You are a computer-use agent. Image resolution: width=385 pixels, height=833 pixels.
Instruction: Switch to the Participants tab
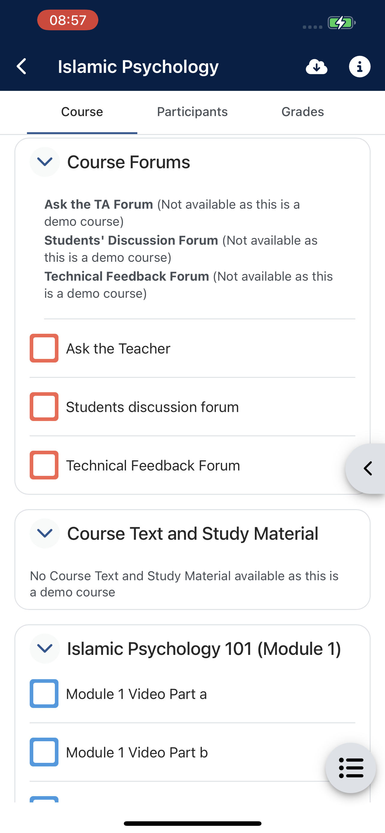click(192, 112)
